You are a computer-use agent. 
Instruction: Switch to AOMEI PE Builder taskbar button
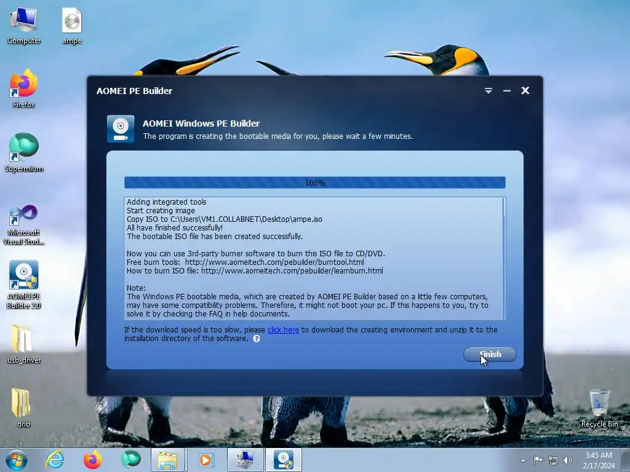point(284,460)
